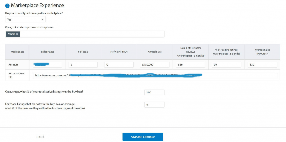Click the 'Seller Name' column header
Screen dimensions: 286x142
[x=47, y=52]
